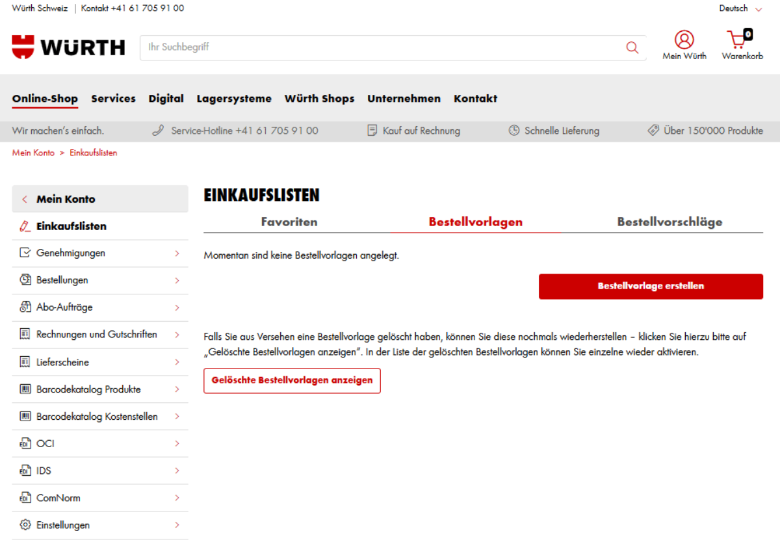Click the OCI EDI icon
The height and width of the screenshot is (557, 780).
(25, 444)
